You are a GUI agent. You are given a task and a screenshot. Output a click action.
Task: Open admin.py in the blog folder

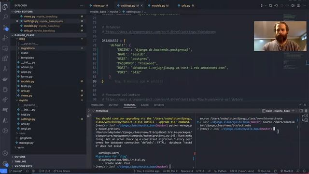pos(27,67)
